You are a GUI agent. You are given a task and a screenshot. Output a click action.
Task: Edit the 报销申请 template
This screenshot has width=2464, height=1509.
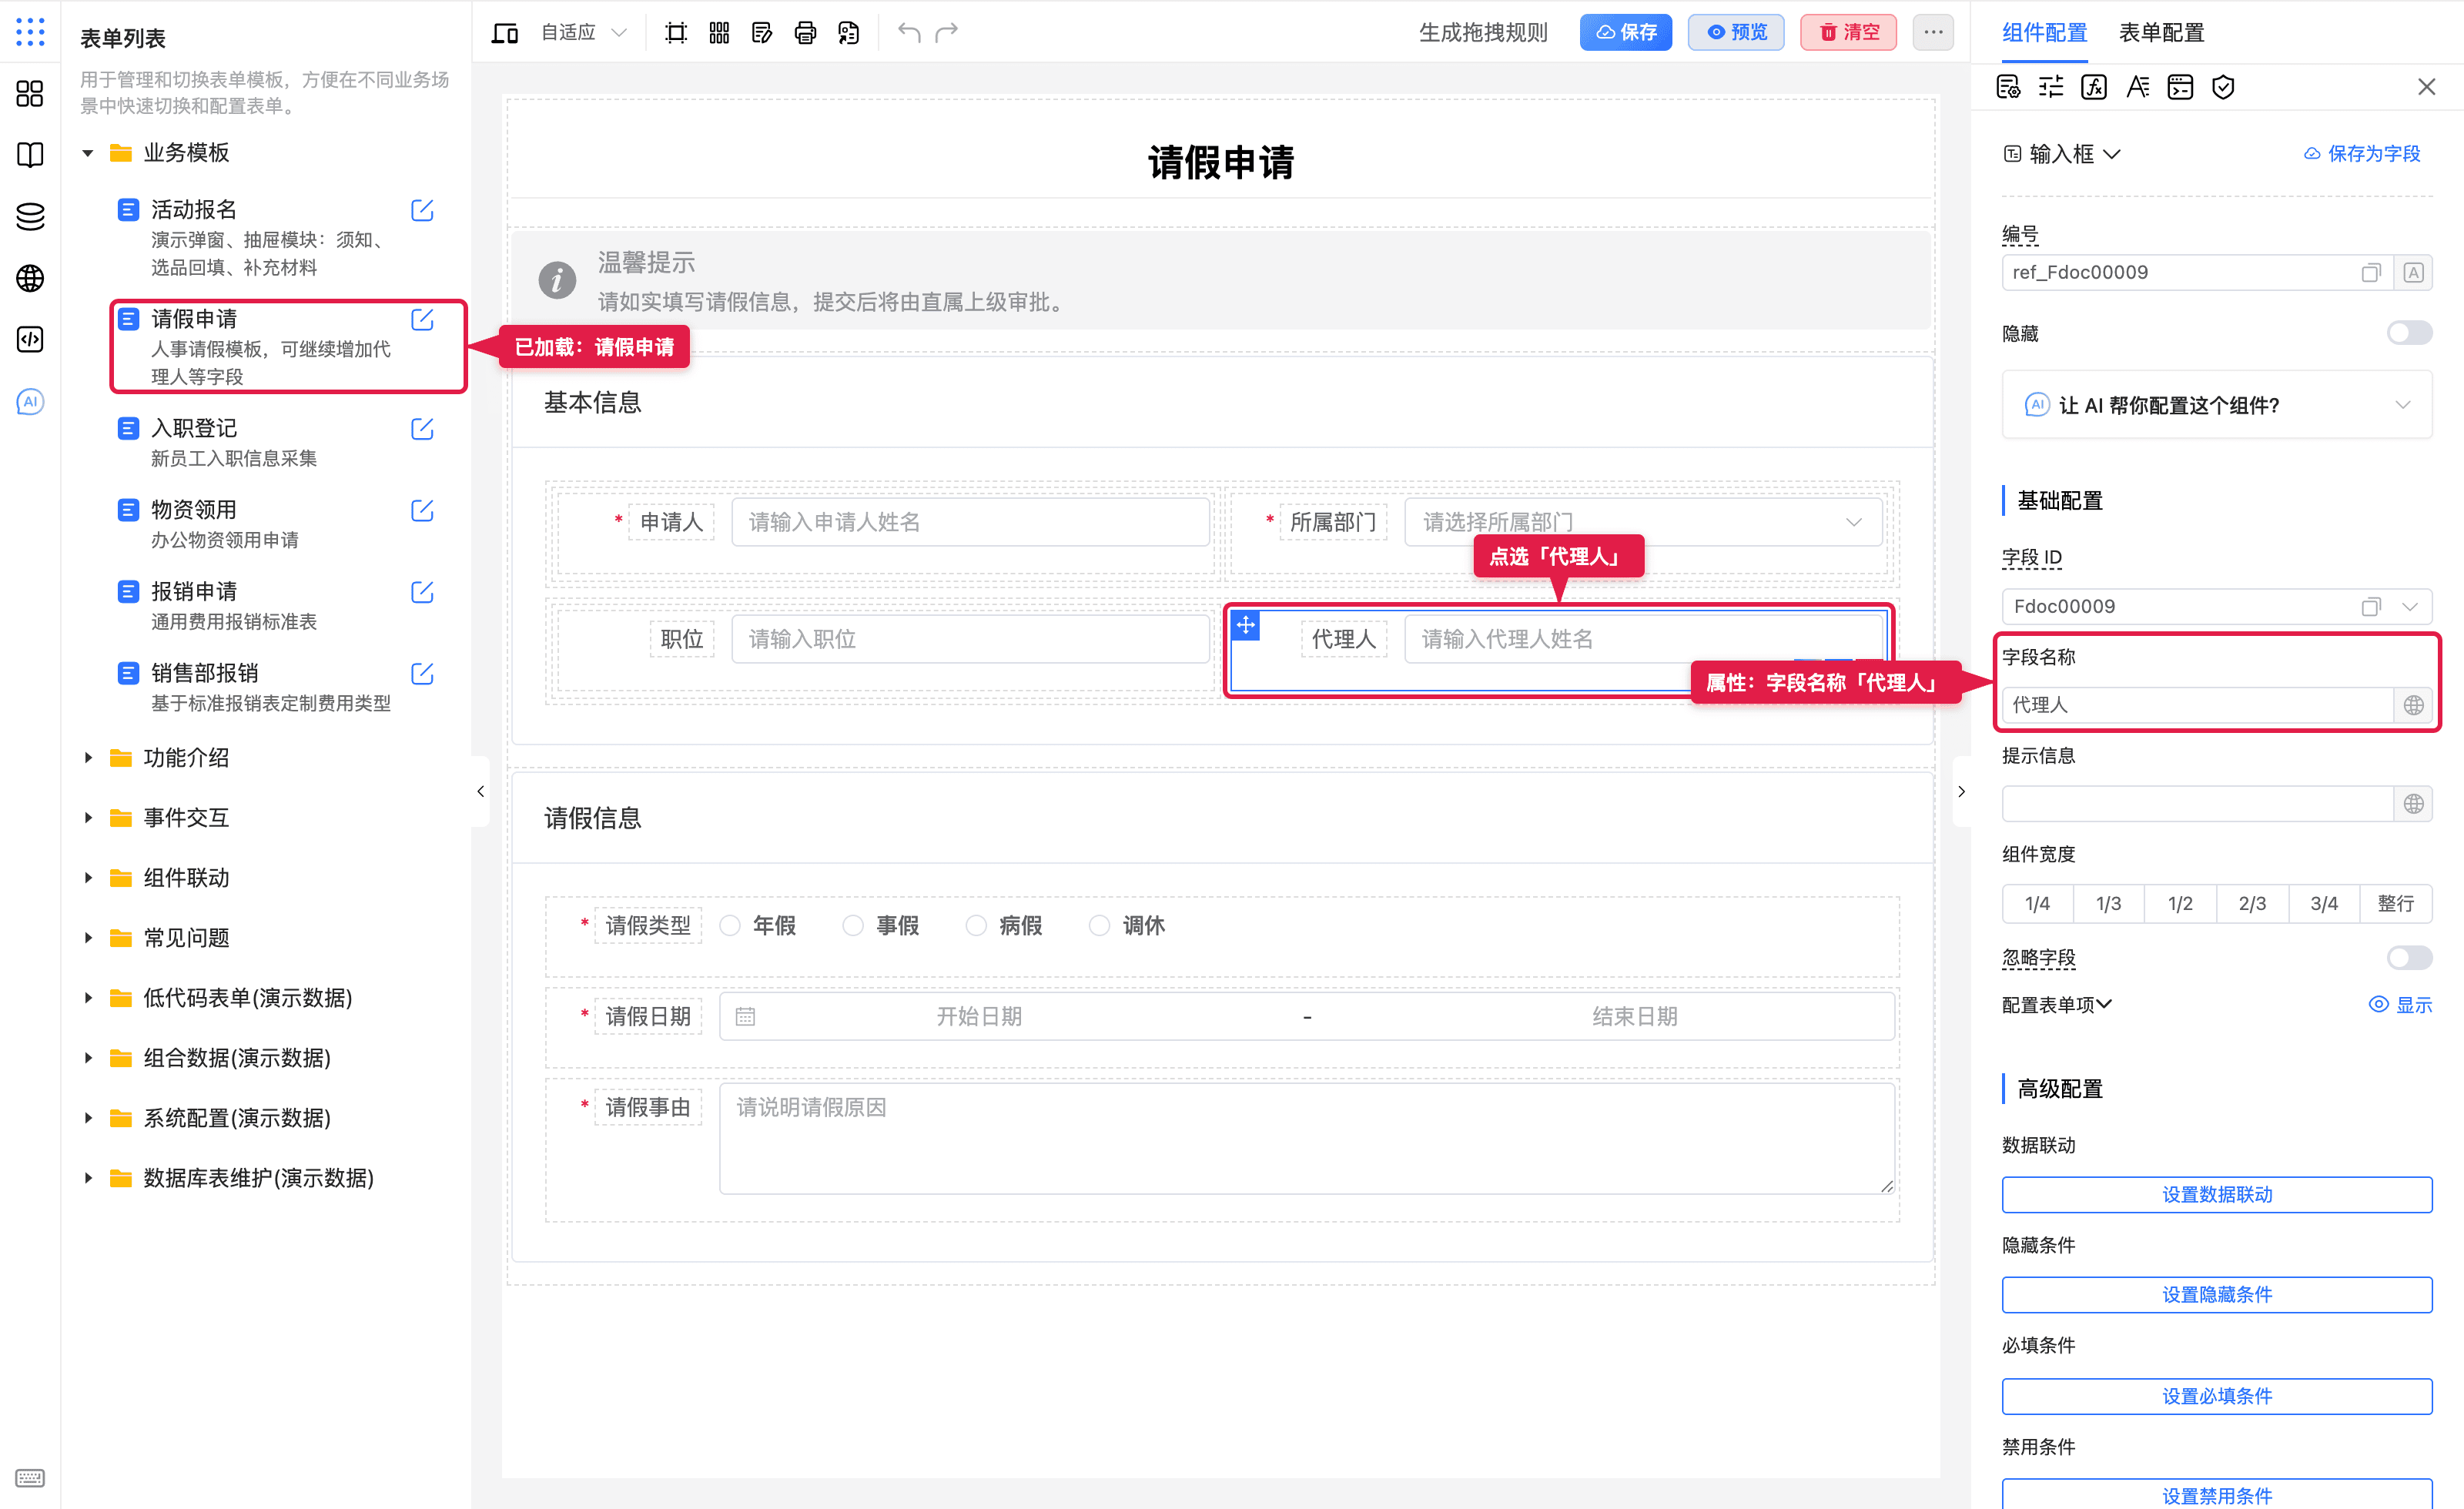coord(422,592)
